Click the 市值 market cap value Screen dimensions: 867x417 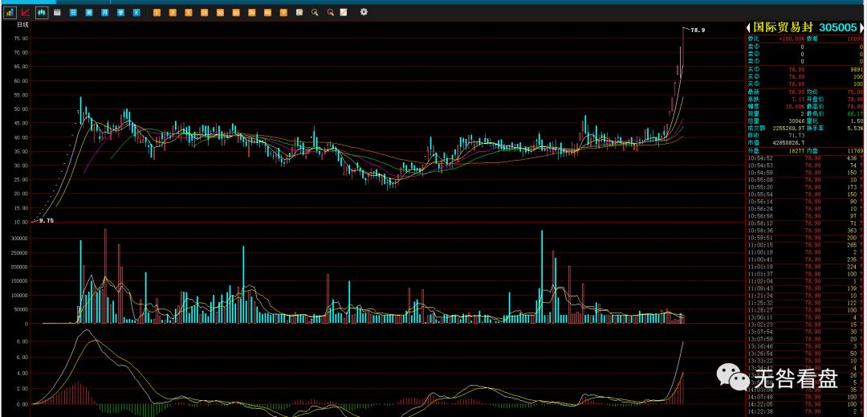[x=788, y=143]
